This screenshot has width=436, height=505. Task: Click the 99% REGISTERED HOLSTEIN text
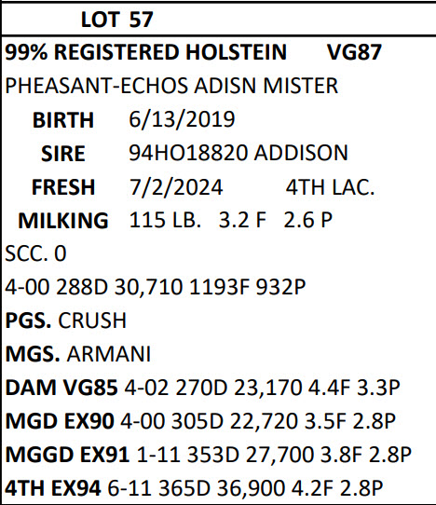pyautogui.click(x=146, y=52)
